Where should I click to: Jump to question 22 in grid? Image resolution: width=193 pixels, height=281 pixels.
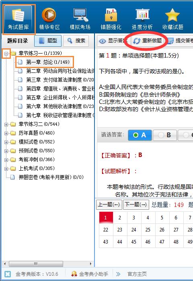(x=106, y=229)
